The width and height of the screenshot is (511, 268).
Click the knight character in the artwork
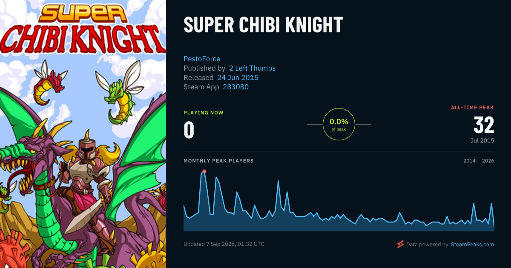(87, 179)
